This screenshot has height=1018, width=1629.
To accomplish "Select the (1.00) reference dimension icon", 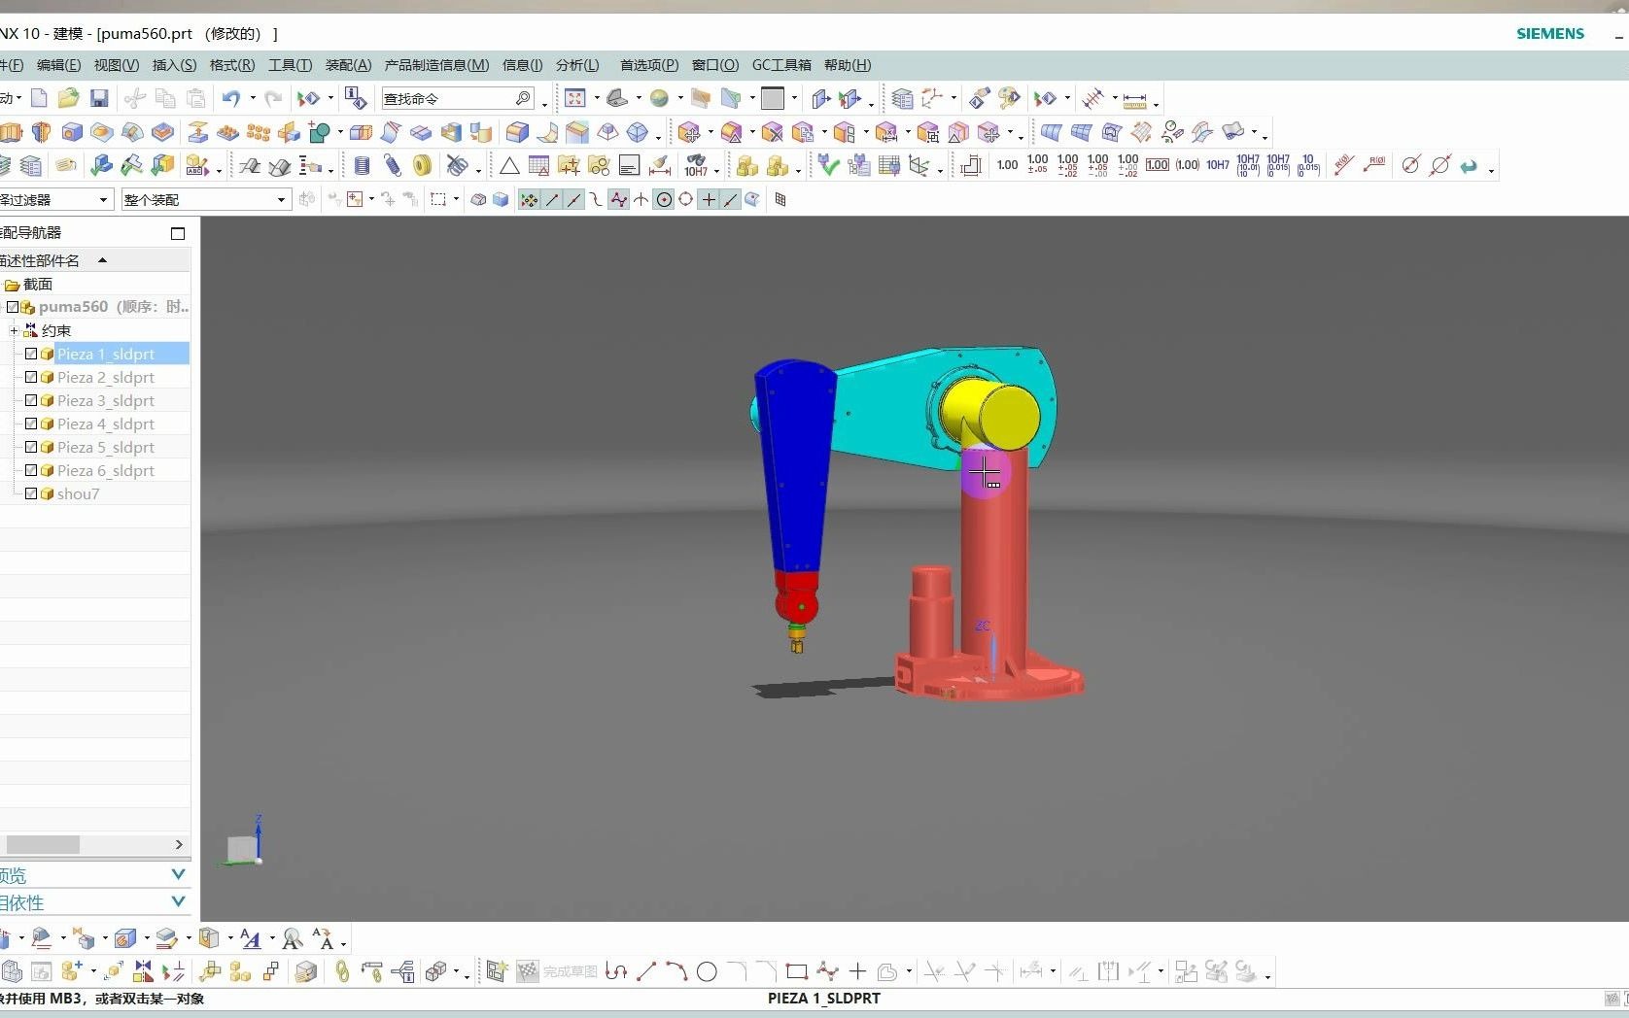I will [1188, 165].
